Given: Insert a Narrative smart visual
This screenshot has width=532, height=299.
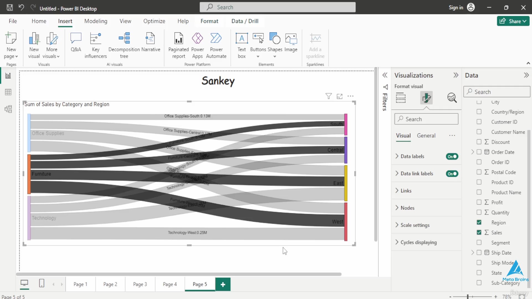Looking at the screenshot, I should pyautogui.click(x=150, y=42).
